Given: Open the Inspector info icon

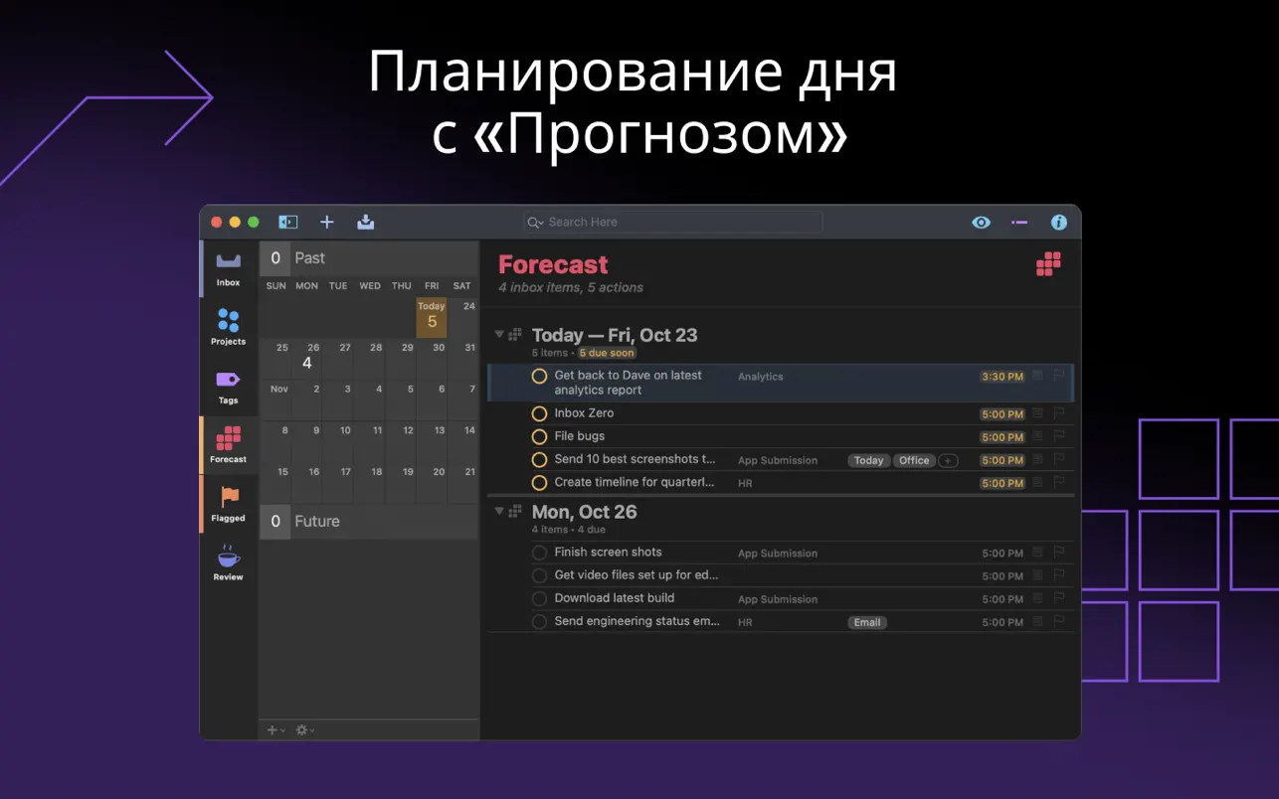Looking at the screenshot, I should [1058, 223].
